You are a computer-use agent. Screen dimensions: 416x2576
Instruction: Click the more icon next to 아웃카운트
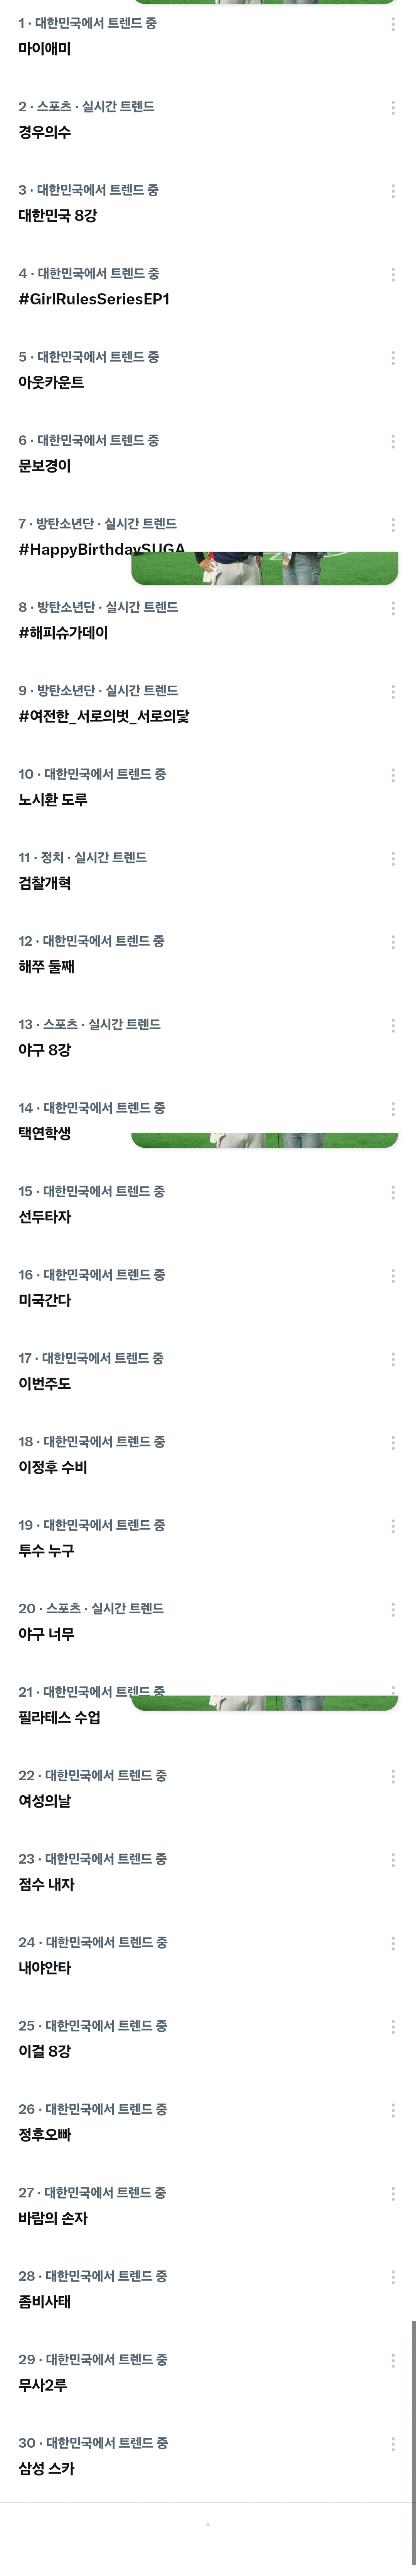pos(393,358)
